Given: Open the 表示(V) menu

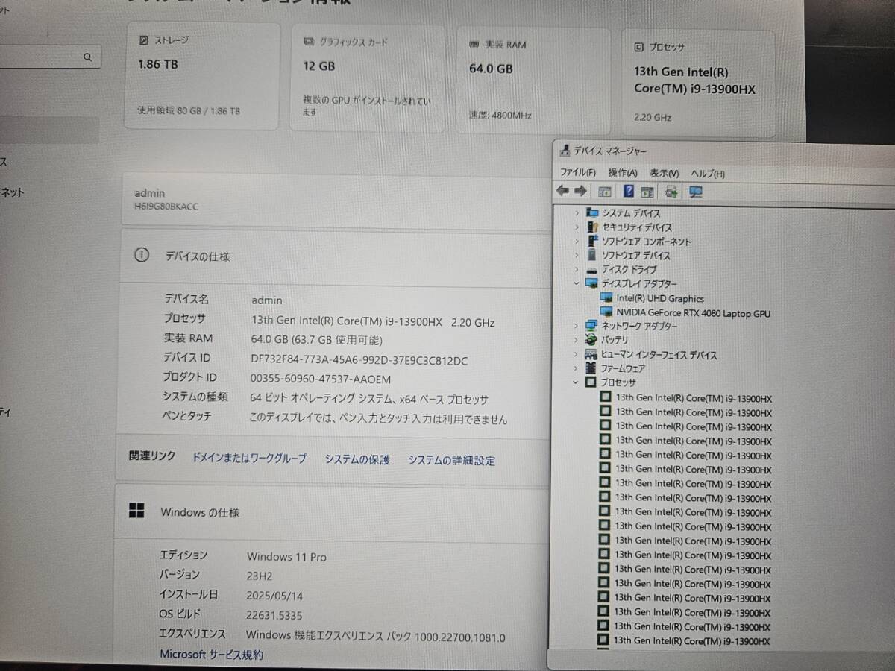Looking at the screenshot, I should 664,173.
